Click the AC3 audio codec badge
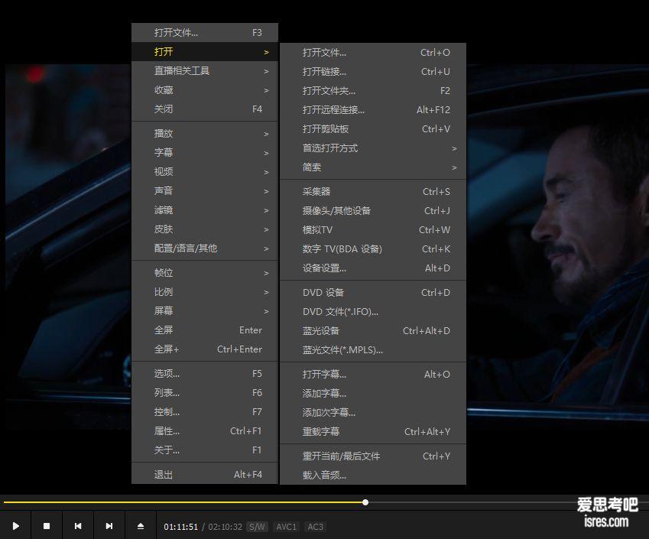 [x=315, y=527]
